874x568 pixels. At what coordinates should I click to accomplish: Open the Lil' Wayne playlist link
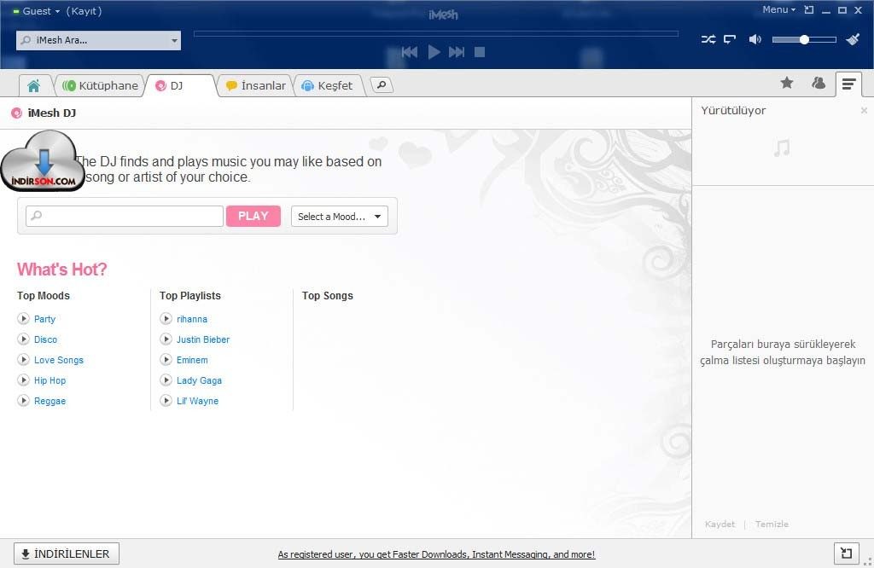tap(197, 401)
